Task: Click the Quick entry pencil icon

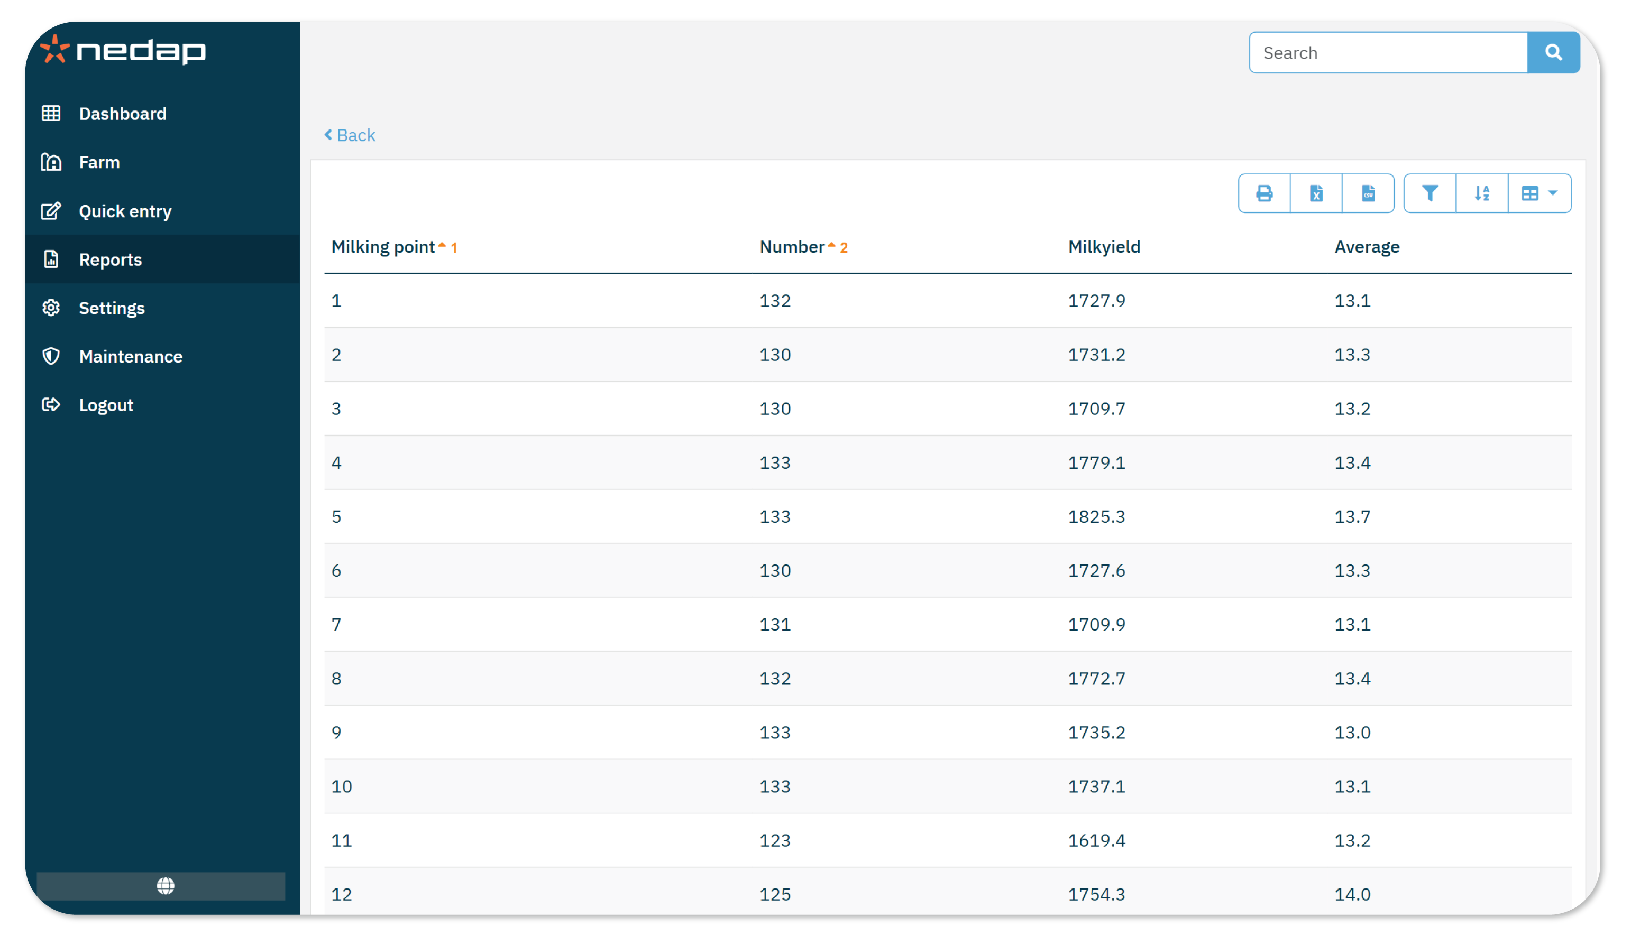Action: click(x=51, y=211)
